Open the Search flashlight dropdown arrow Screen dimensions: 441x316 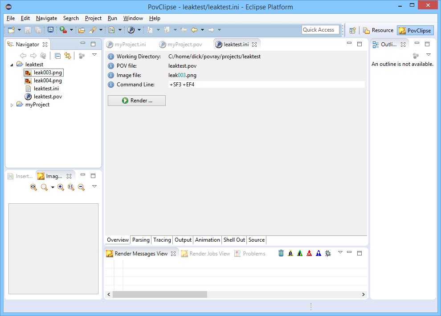(x=101, y=30)
